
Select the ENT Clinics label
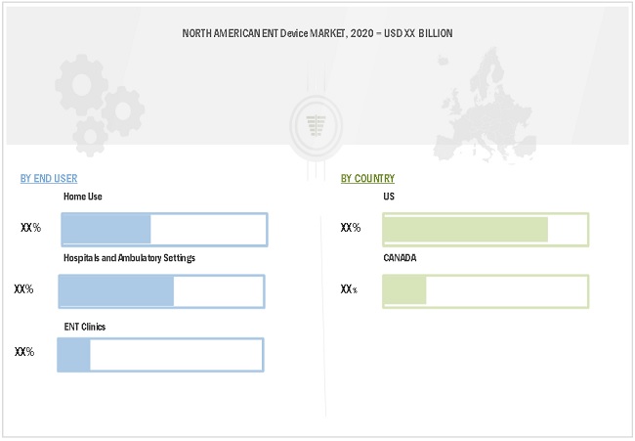[85, 326]
